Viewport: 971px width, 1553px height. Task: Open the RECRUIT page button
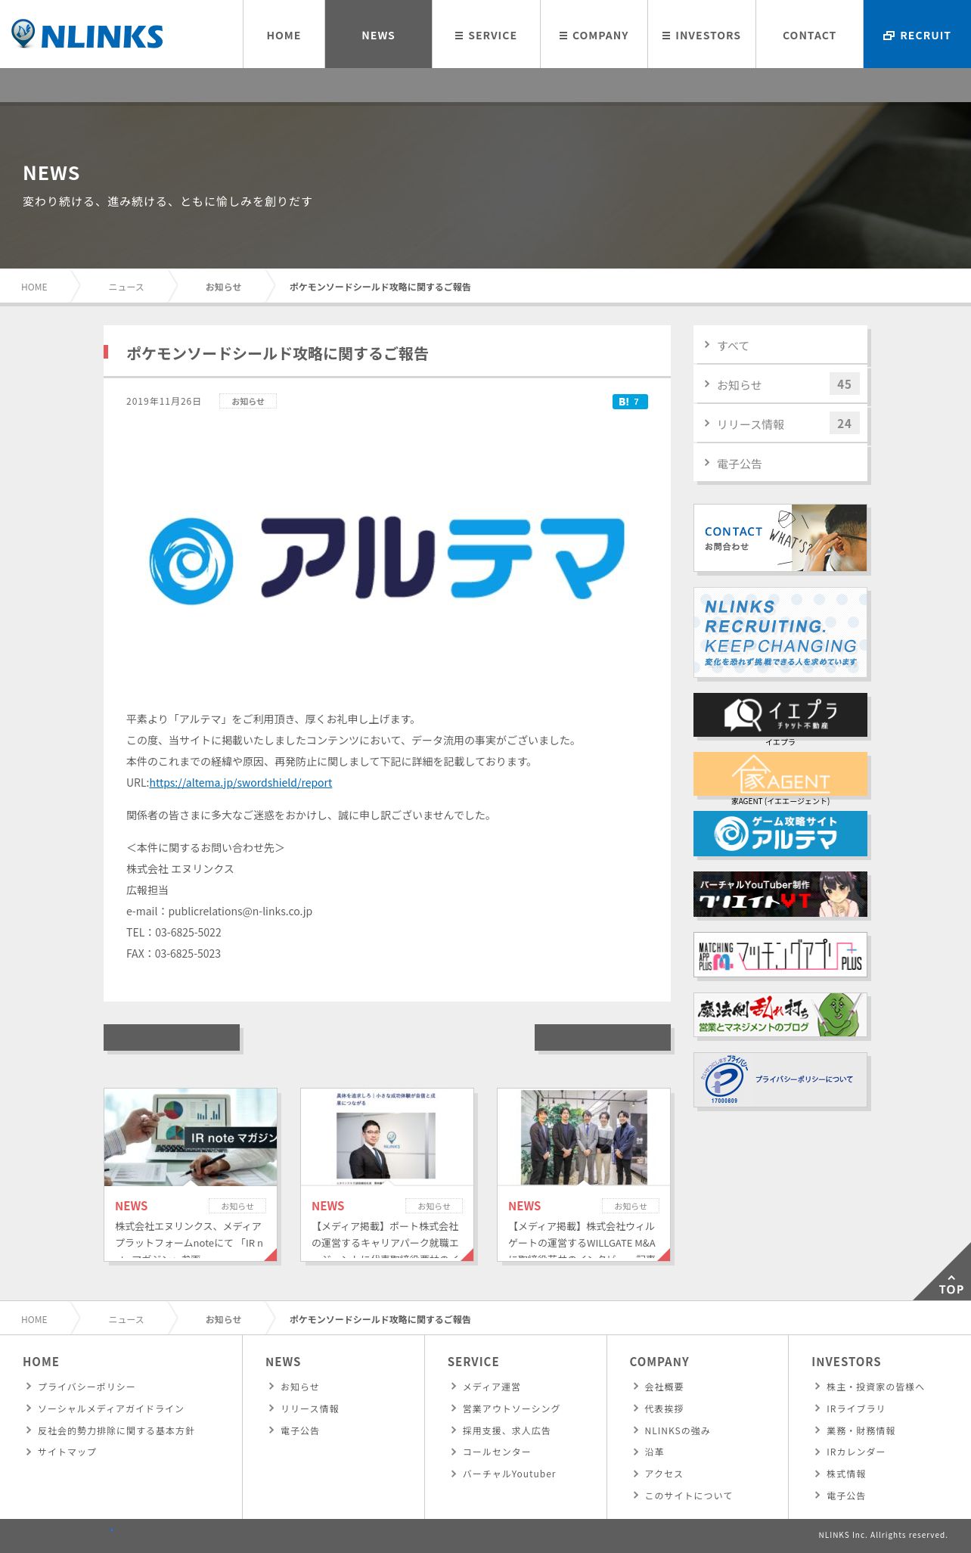click(917, 35)
